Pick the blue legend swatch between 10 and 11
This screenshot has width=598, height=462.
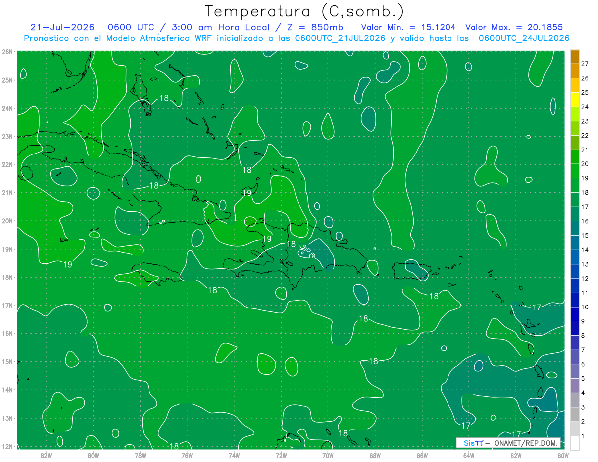tap(575, 300)
